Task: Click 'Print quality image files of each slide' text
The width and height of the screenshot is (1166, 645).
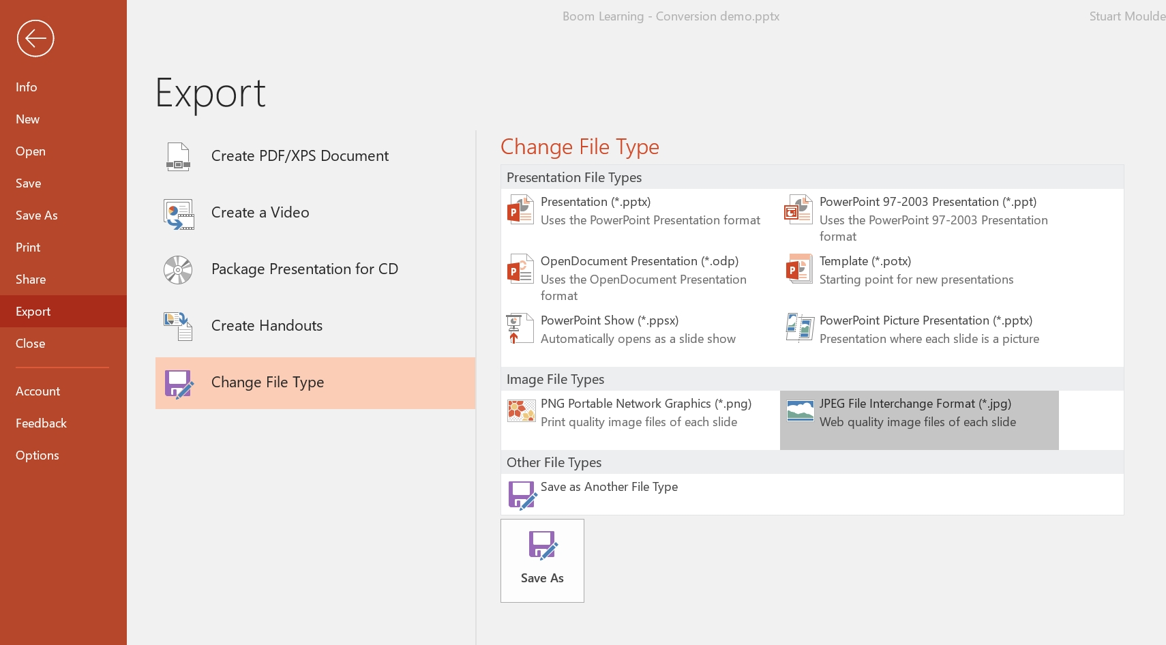Action: (639, 422)
